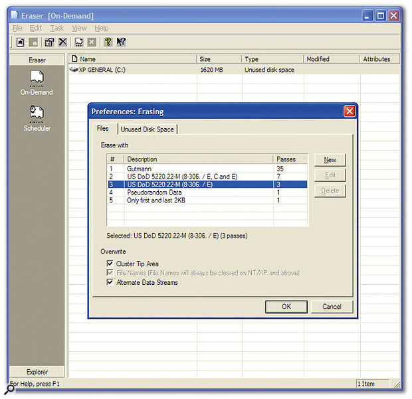Image resolution: width=412 pixels, height=399 pixels.
Task: Click the Passes column header
Action: pos(290,159)
